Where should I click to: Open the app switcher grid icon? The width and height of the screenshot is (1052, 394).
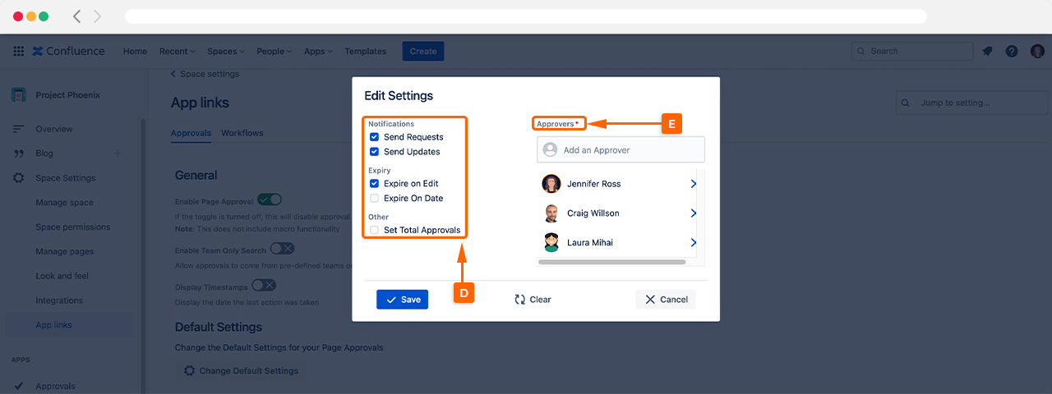(x=18, y=51)
